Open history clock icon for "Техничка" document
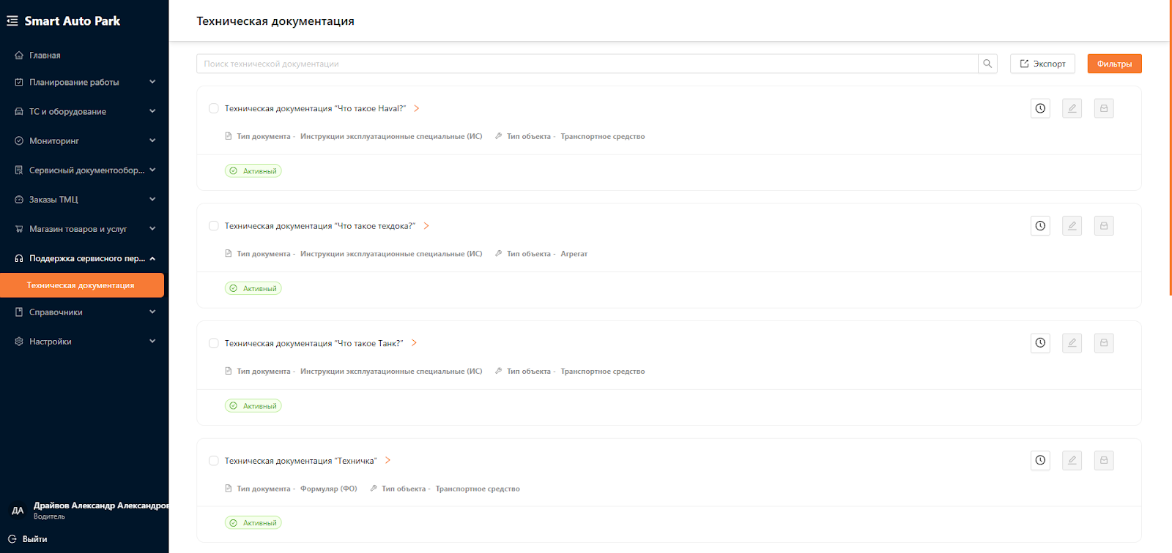 coord(1040,460)
